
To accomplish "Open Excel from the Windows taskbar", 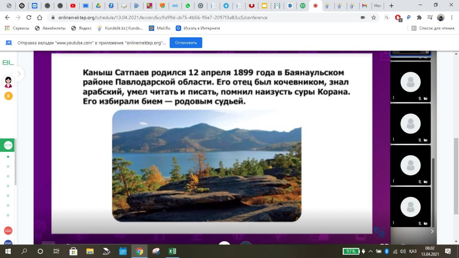I will (x=172, y=251).
